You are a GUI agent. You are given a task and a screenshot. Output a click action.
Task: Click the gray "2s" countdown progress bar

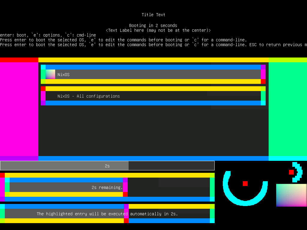107,166
